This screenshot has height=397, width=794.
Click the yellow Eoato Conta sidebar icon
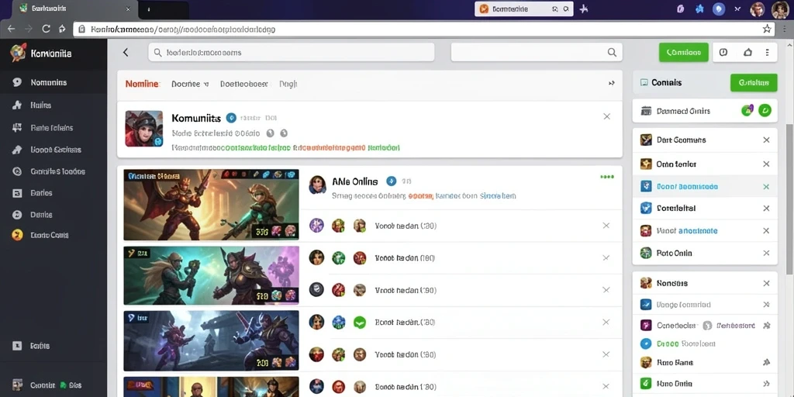[17, 235]
